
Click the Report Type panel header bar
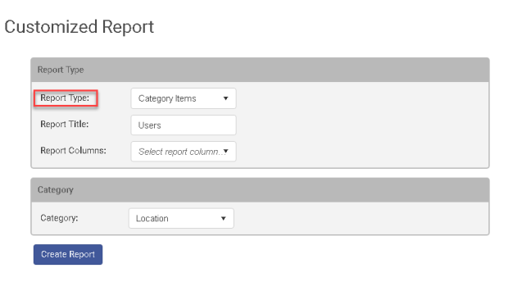coord(260,70)
